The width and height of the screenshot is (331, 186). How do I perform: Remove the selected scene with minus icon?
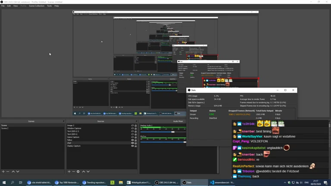[x=8, y=172]
